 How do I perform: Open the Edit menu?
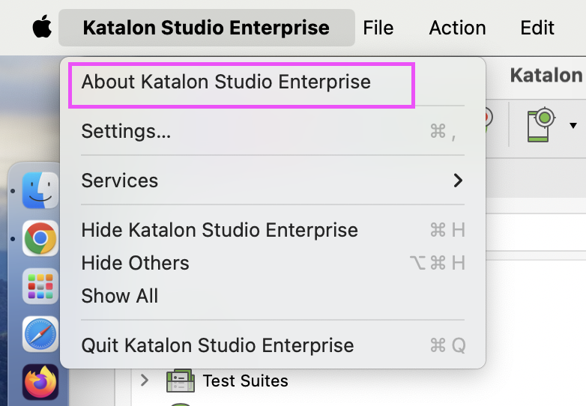pos(537,28)
